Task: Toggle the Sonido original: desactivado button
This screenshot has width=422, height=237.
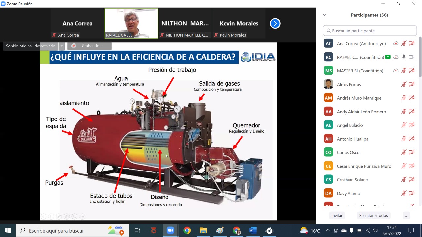Action: pos(31,46)
